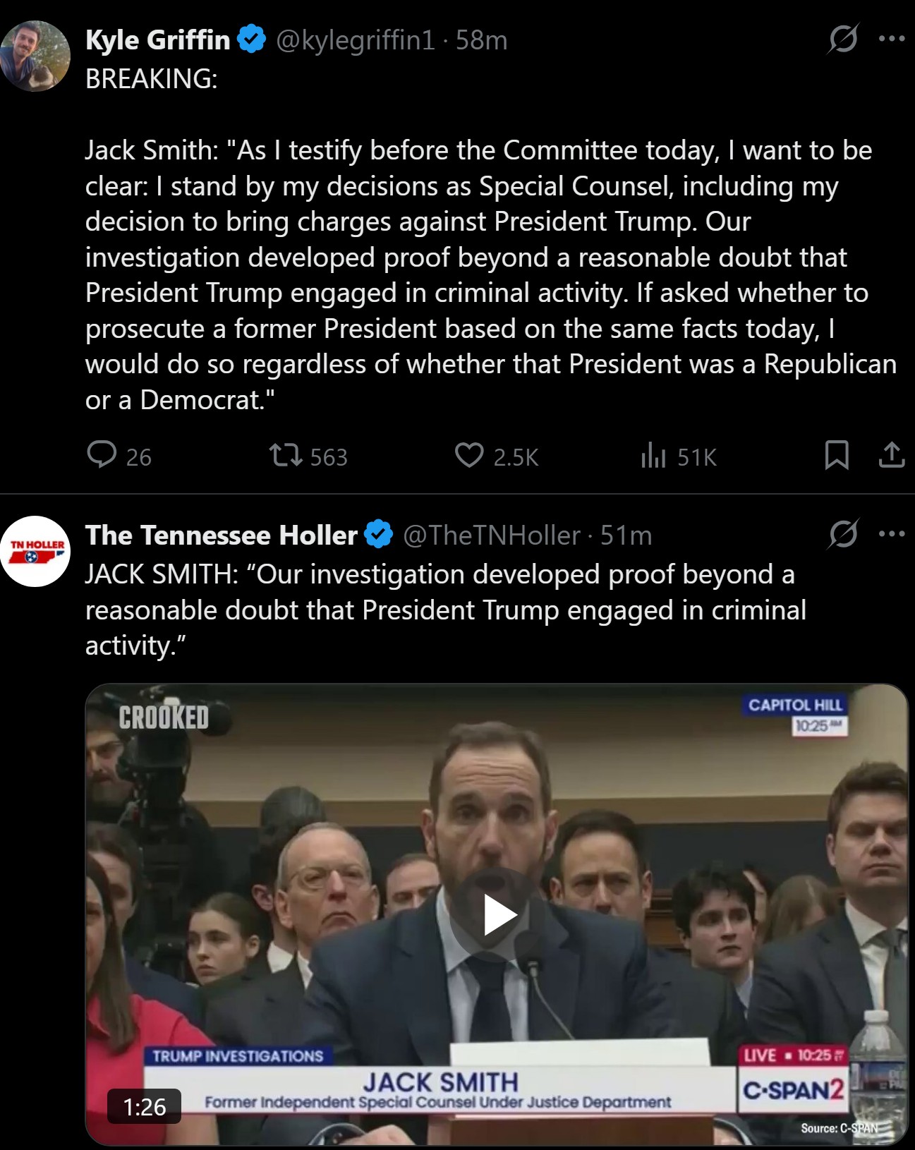Click Kyle Griffin's verified badge
This screenshot has height=1150, width=915.
(252, 40)
